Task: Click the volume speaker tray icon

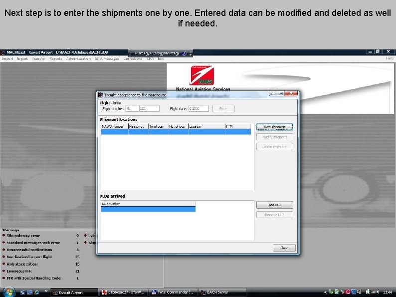Action: (378, 292)
